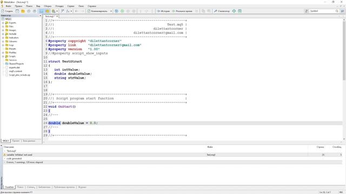Image resolution: width=346 pixels, height=194 pixels.
Task: Open the dropdown arrow beside fx icon
Action: (71, 11)
